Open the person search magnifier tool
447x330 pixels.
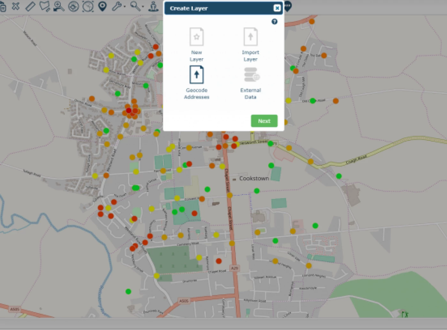59,6
